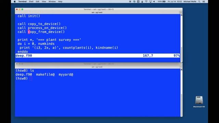This screenshot has height=123, width=219.
Task: Open the Shell menu
Action: (x=31, y=1)
